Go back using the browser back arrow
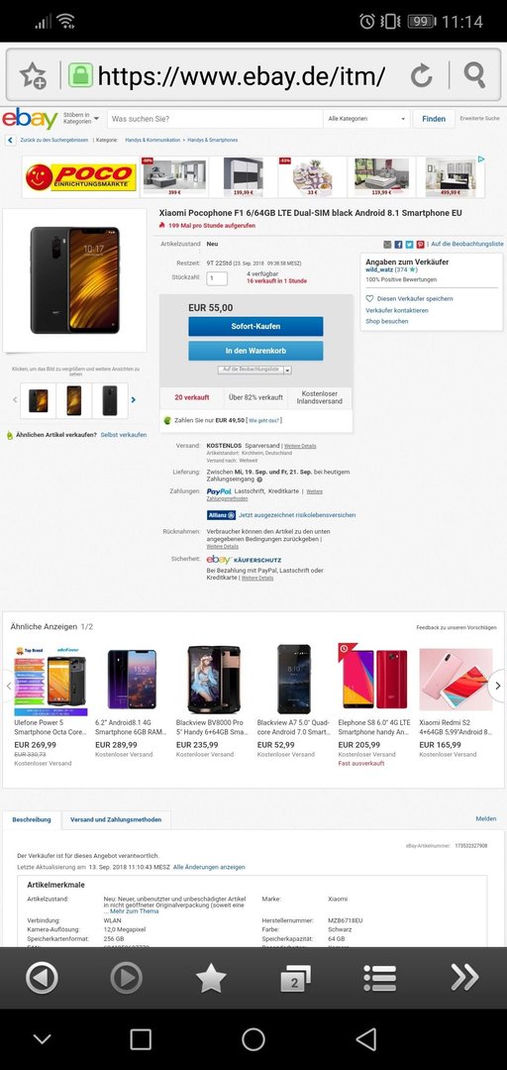Image resolution: width=507 pixels, height=1070 pixels. click(42, 979)
